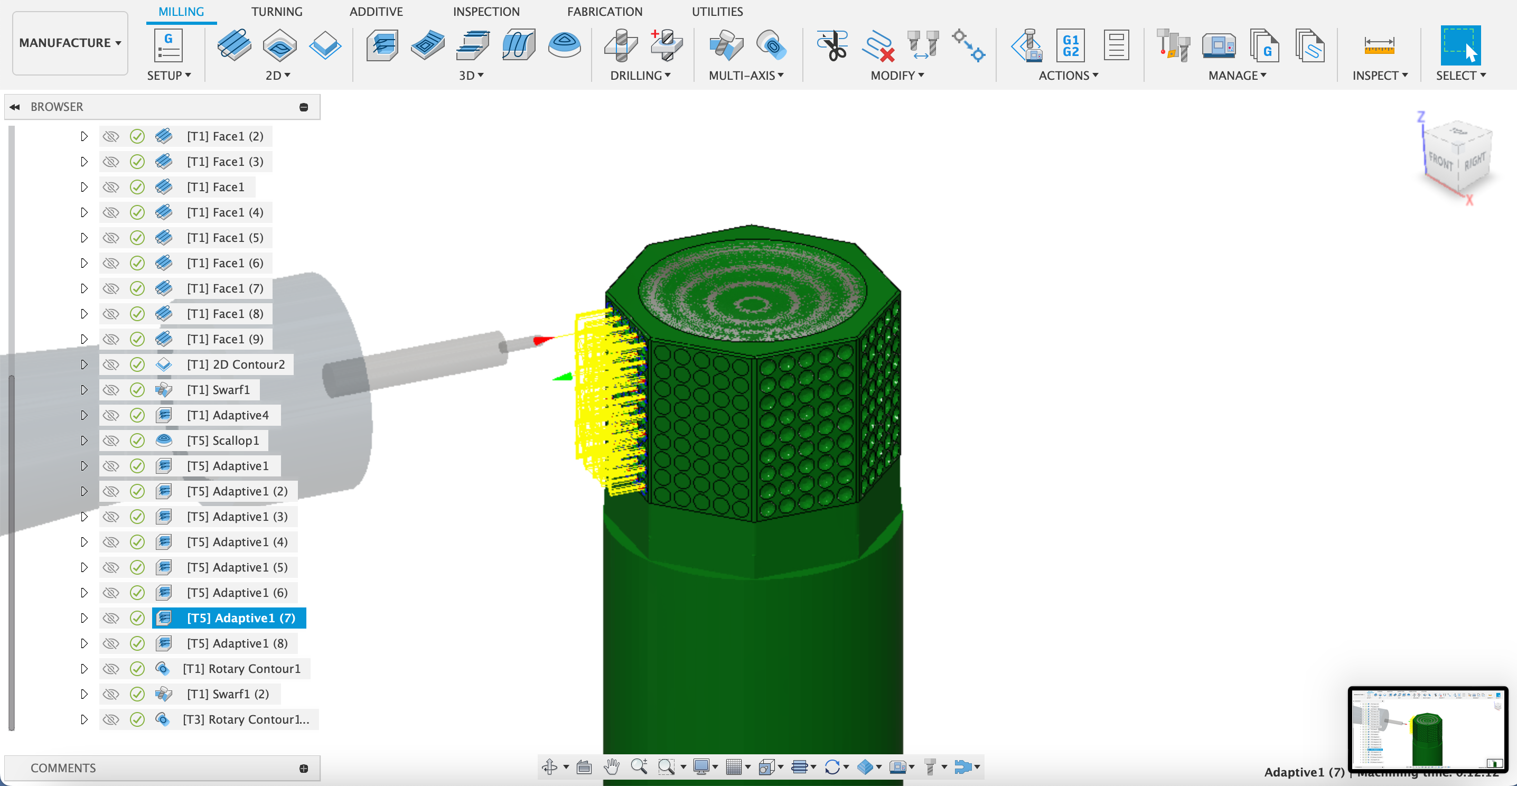This screenshot has height=786, width=1517.
Task: Toggle visibility of Face1 (2) operation
Action: pyautogui.click(x=111, y=137)
